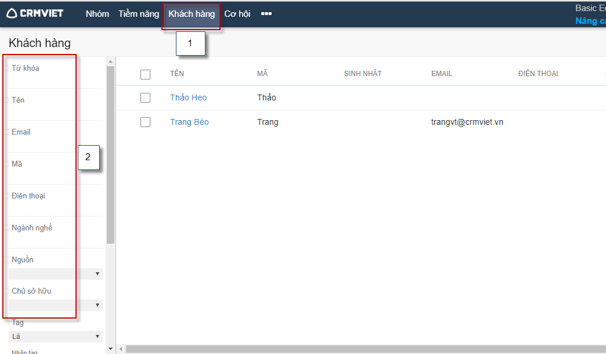
Task: Open the Trang Béo customer link
Action: [189, 122]
